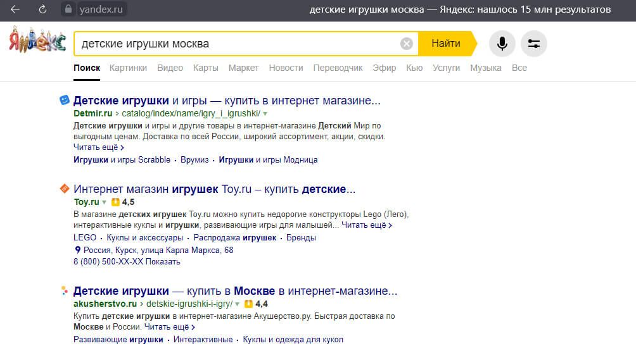This screenshot has height=353, width=636.
Task: Open the detskie-igrushki-i-igry path link
Action: pyautogui.click(x=189, y=304)
